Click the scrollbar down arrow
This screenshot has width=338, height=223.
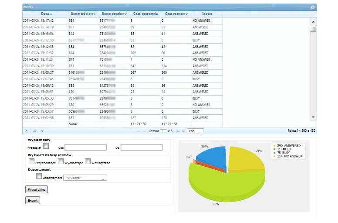pos(313,117)
